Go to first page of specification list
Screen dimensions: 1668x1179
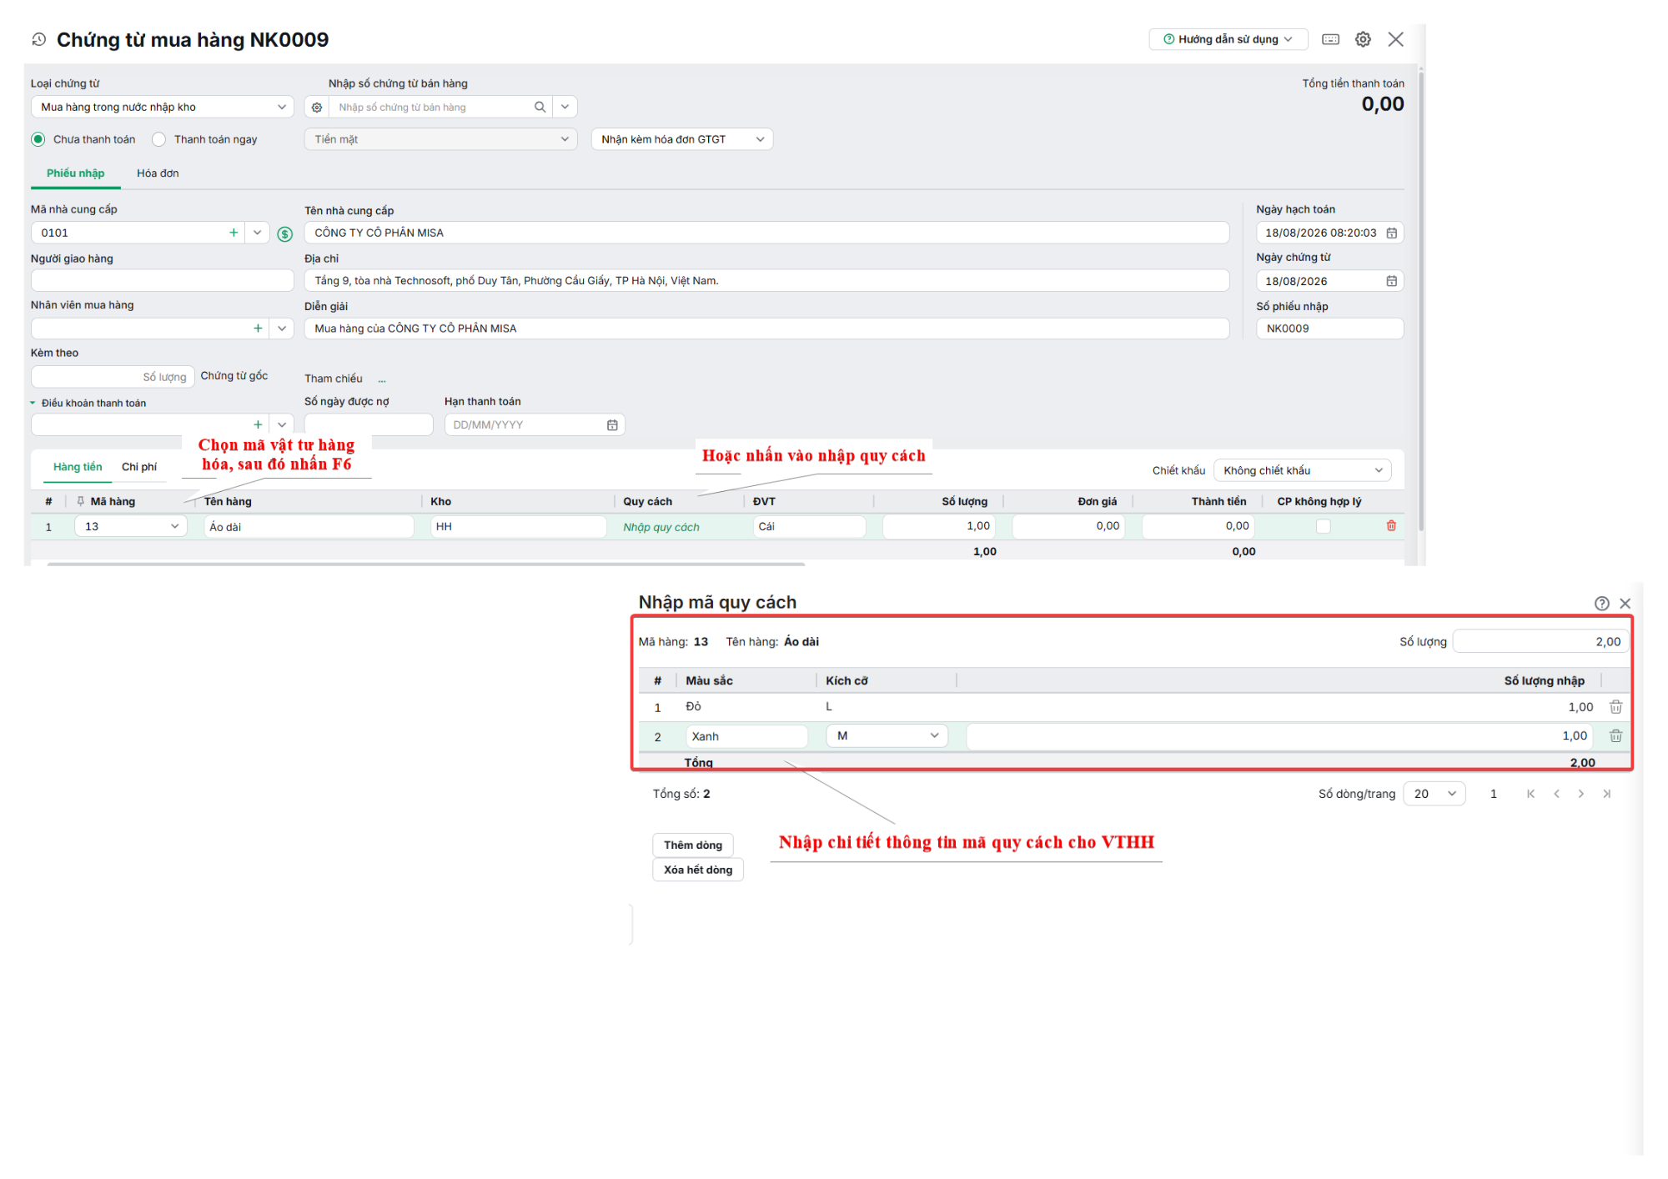1530,794
